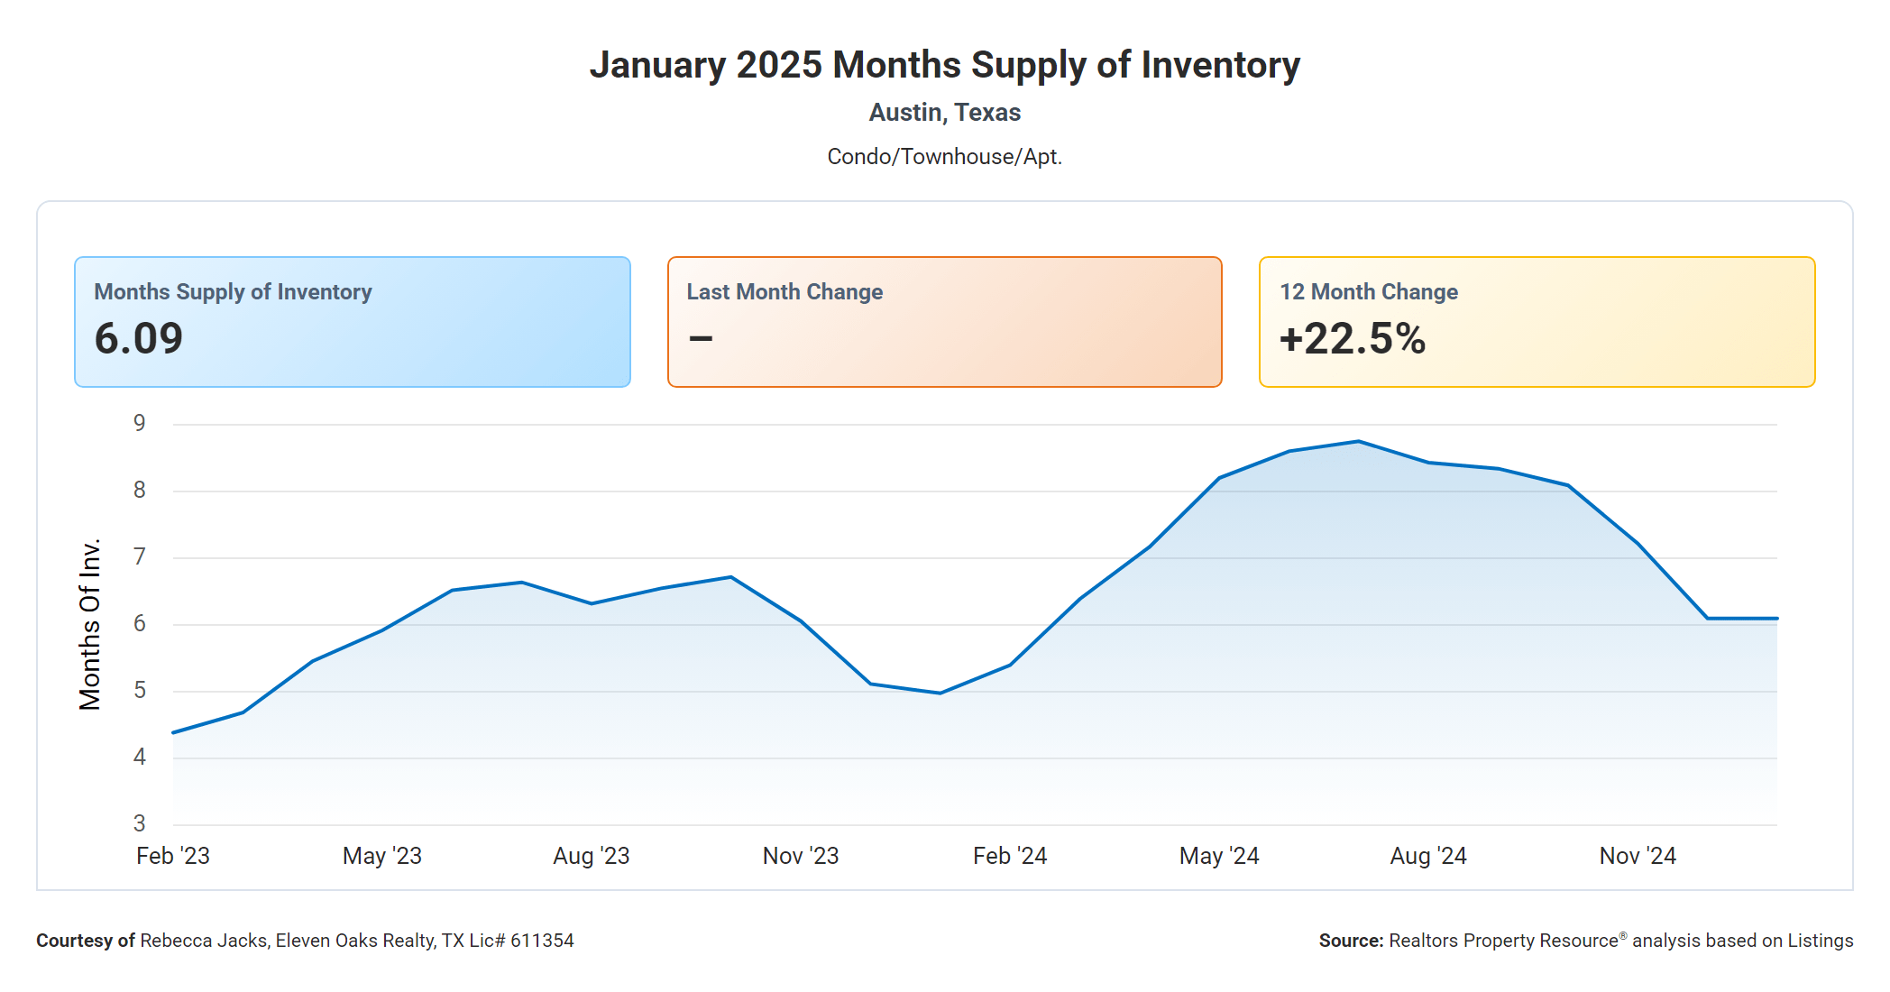The width and height of the screenshot is (1890, 992).
Task: Click the Aug '24 x-axis label
Action: pyautogui.click(x=1428, y=856)
